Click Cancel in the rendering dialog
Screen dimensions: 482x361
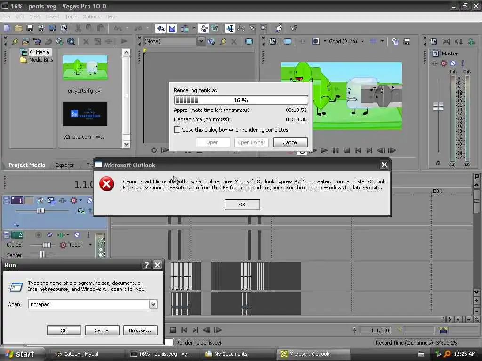[x=290, y=142]
